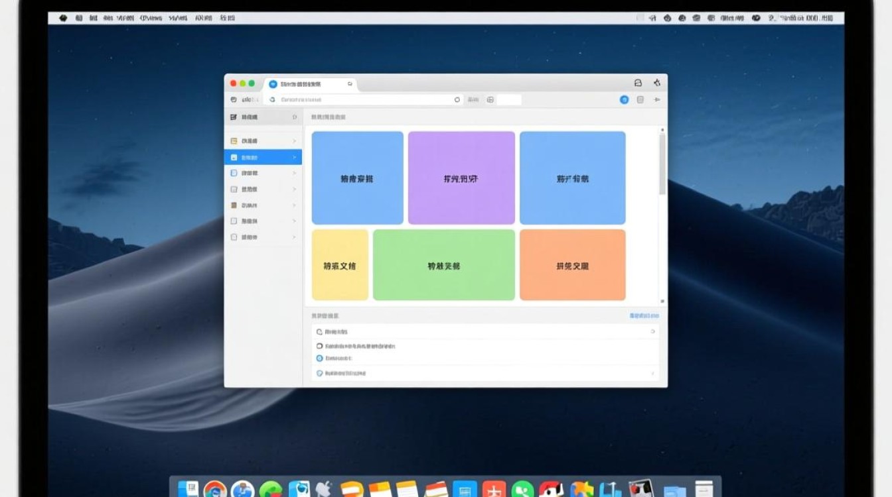Expand the last sidebar item with its chevron
The image size is (892, 497).
[x=294, y=237]
